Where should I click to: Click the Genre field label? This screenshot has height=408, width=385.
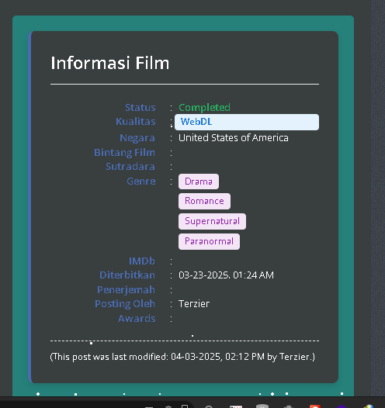(x=141, y=181)
